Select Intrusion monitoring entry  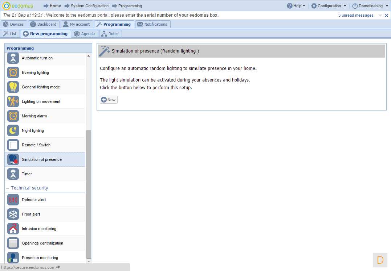(45, 229)
